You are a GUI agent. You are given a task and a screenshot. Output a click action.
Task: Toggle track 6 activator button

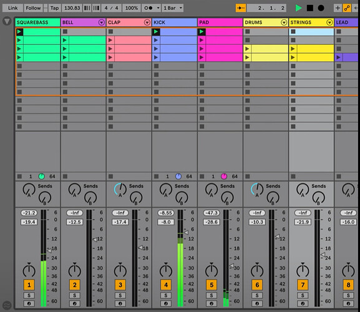pos(257,285)
